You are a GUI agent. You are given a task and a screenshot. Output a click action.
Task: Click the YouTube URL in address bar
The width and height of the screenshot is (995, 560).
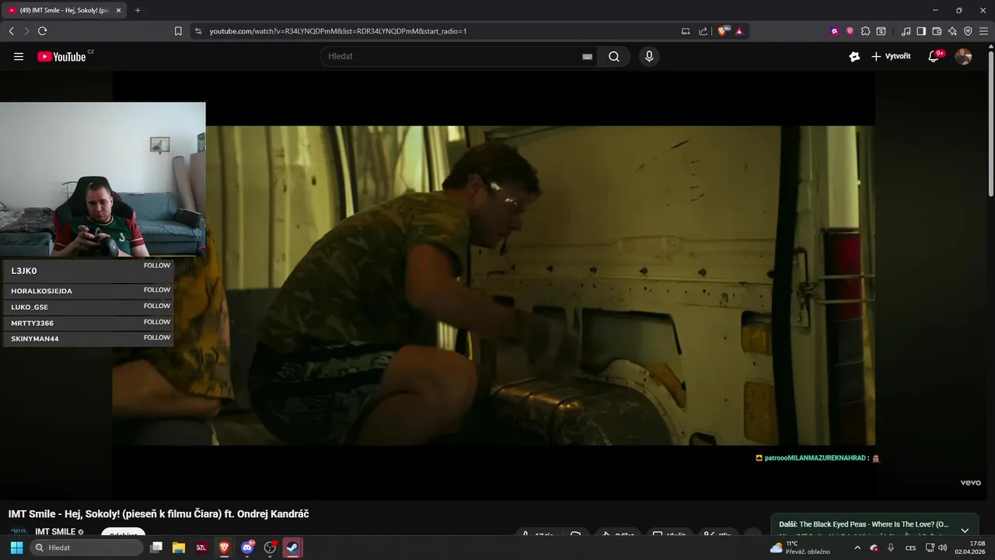pos(338,31)
